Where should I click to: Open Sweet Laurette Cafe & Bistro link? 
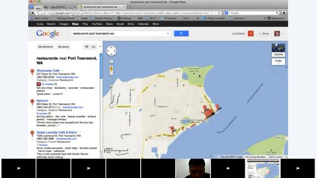pos(56,133)
